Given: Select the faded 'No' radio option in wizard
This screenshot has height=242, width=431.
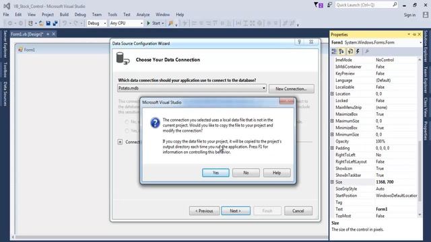Looking at the screenshot, I should 127,122.
